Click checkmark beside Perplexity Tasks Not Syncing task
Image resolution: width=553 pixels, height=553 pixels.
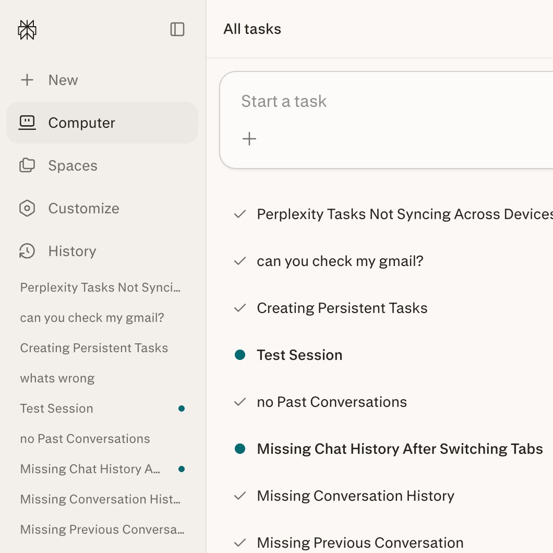240,214
